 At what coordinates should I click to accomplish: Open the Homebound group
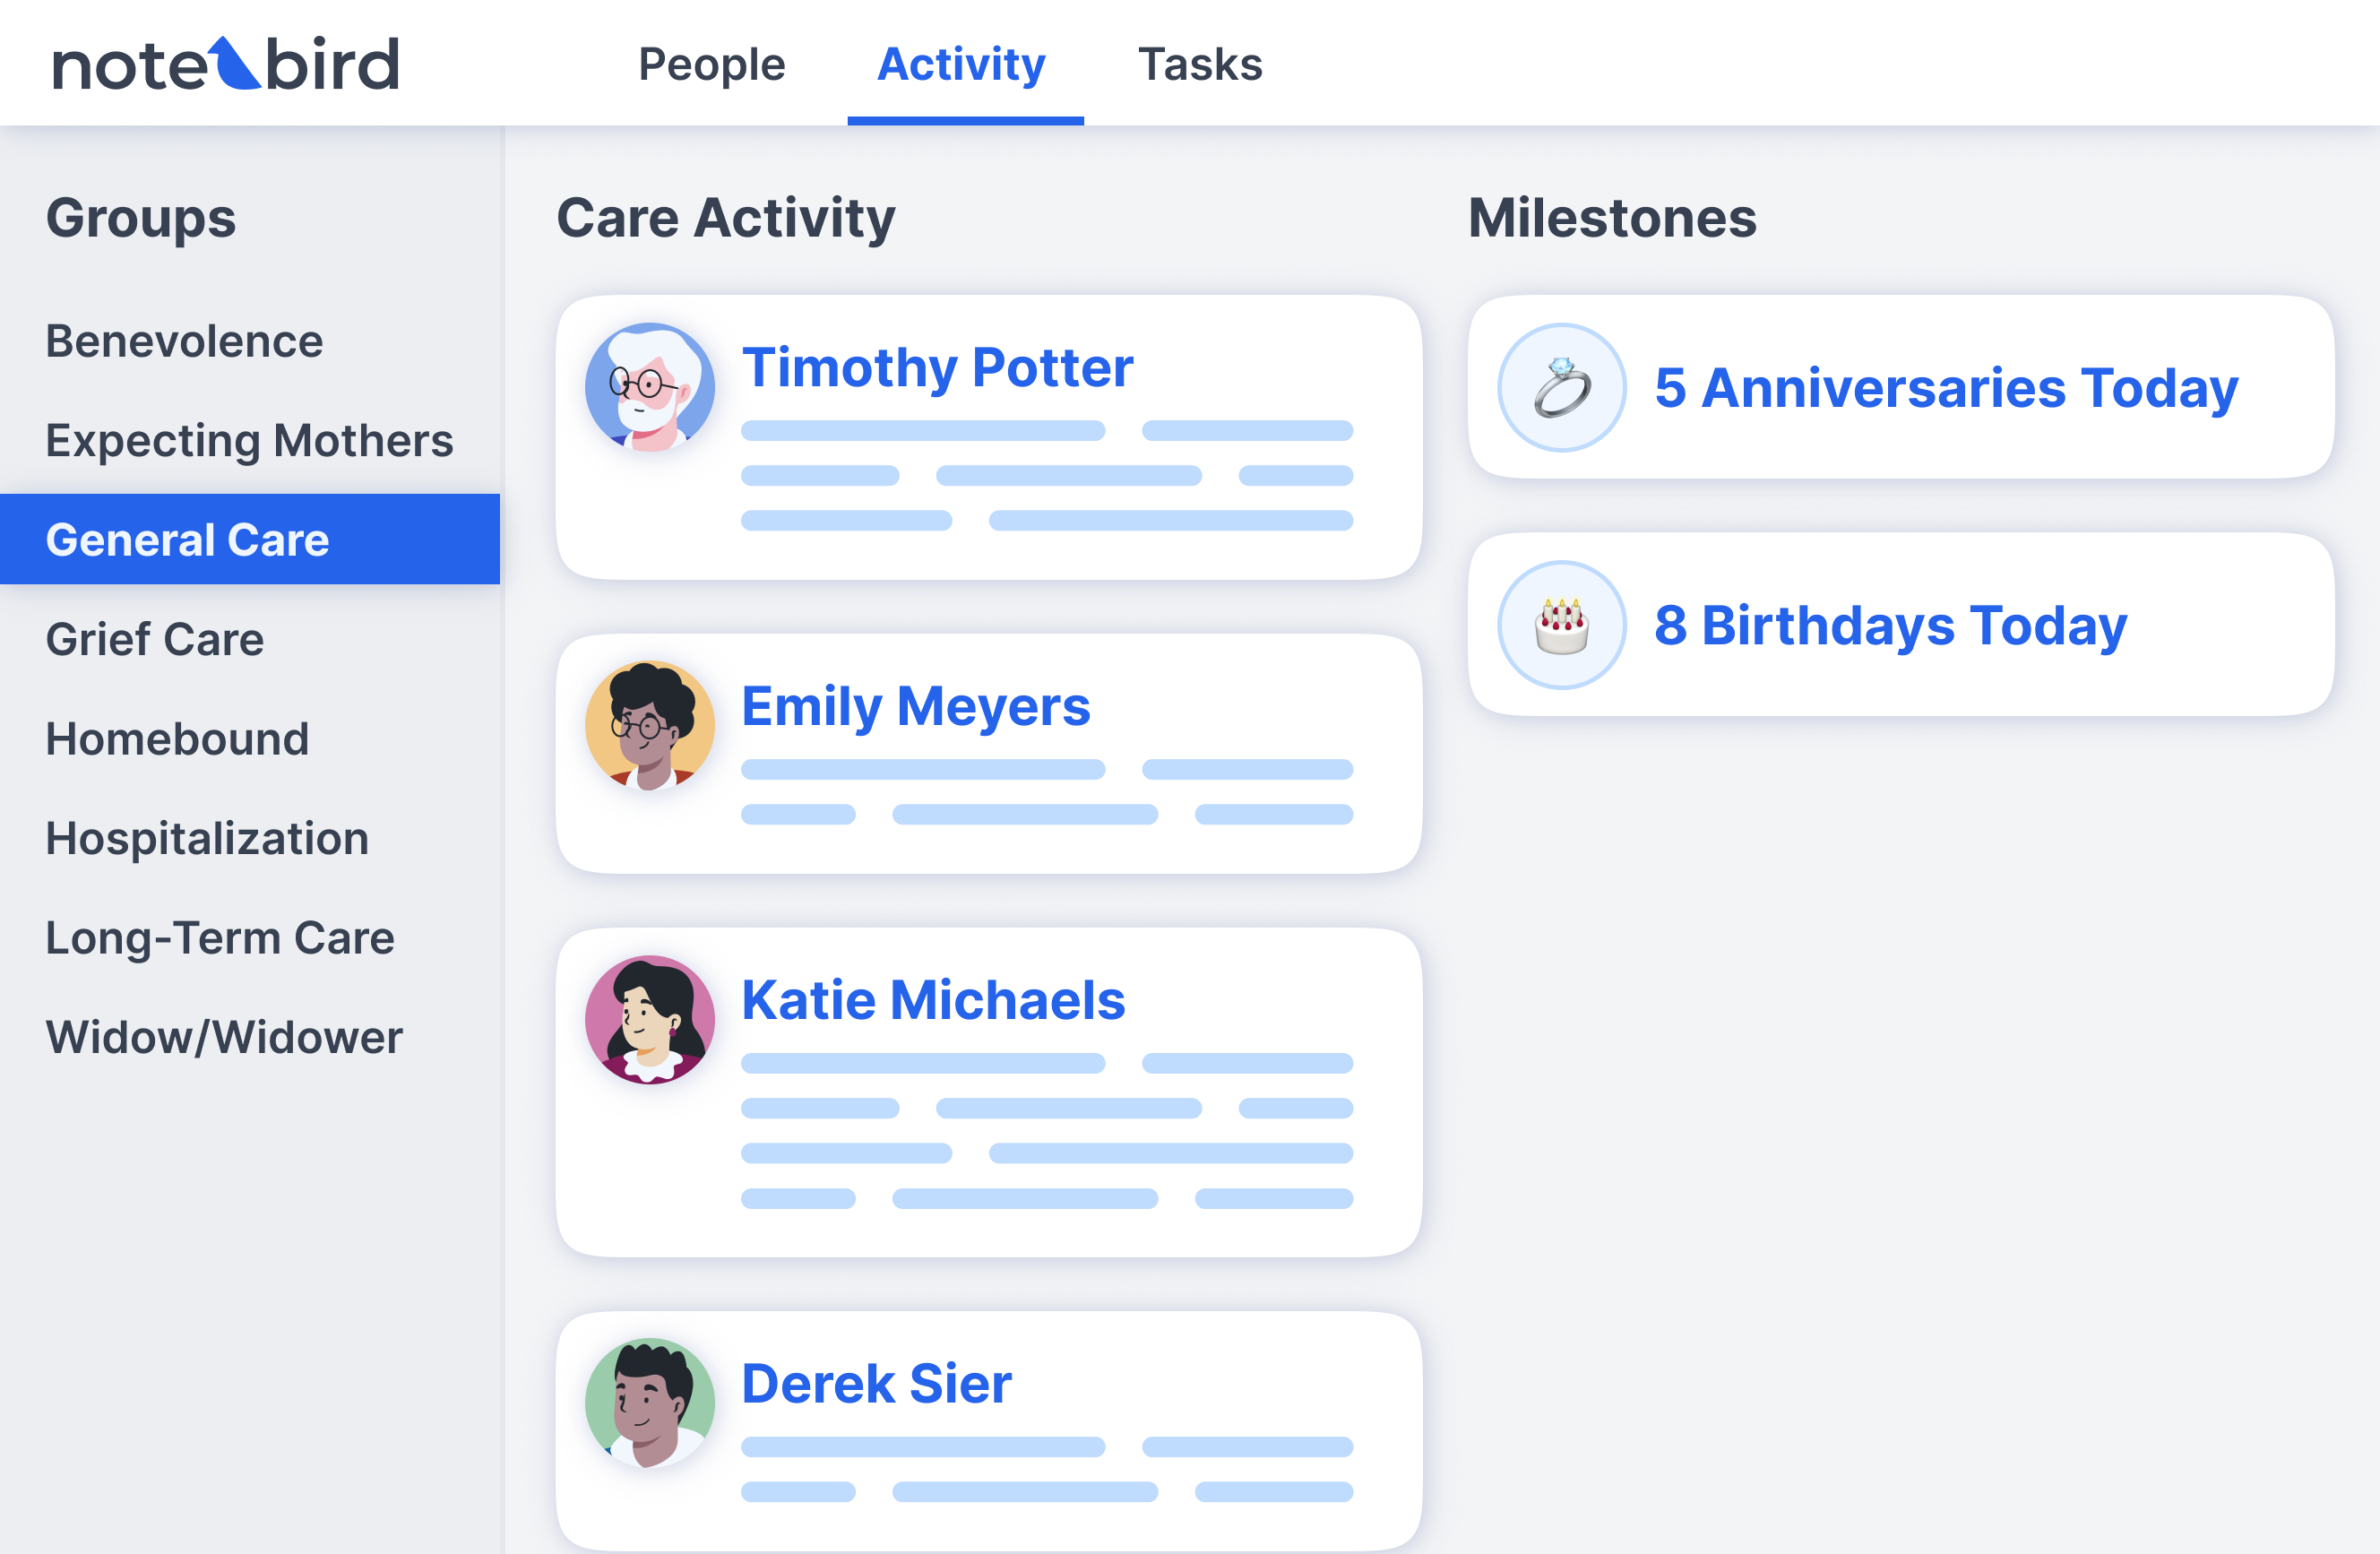(177, 739)
